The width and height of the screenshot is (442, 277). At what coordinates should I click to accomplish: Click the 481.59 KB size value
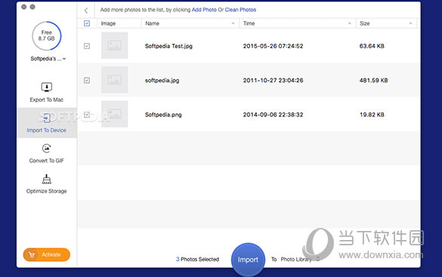[373, 81]
